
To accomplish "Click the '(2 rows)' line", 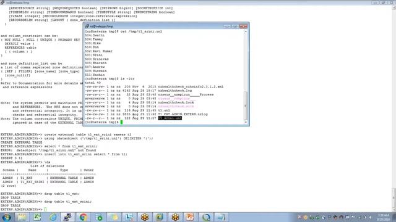I will click(8, 186).
